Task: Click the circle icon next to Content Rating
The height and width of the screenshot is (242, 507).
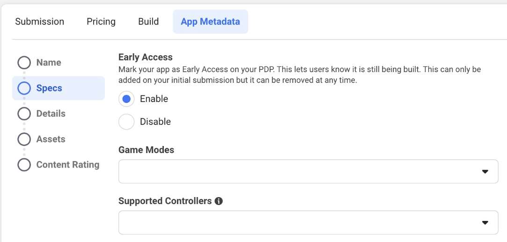Action: point(24,165)
